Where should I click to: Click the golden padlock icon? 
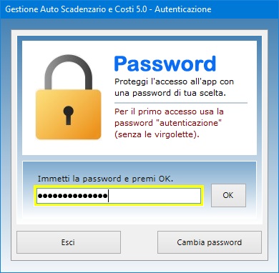click(69, 97)
